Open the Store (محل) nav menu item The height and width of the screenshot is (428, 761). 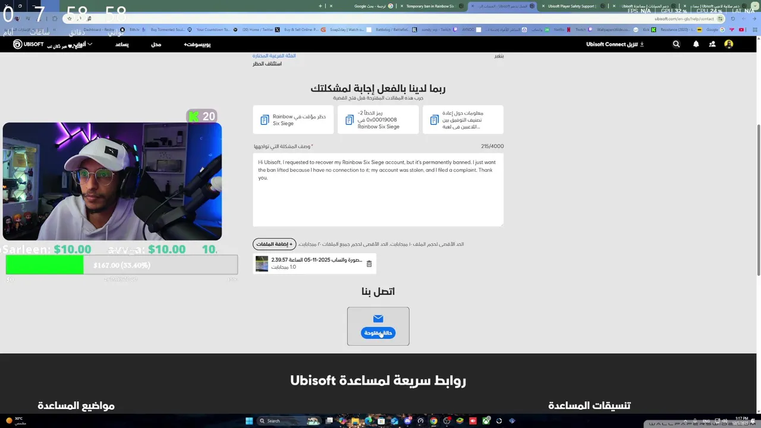(x=156, y=45)
